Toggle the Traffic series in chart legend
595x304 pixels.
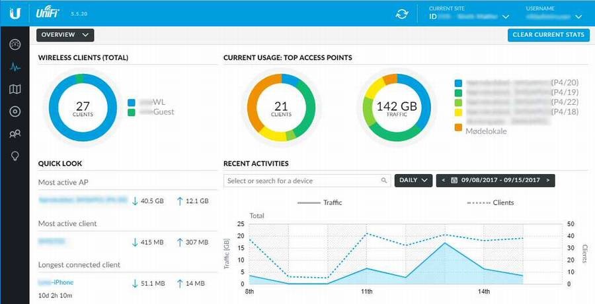pyautogui.click(x=320, y=202)
